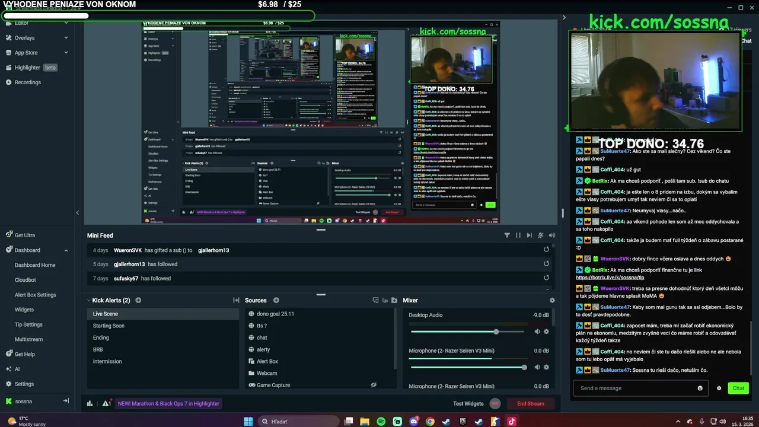Replay the gjallerhorn13 follow alert
The width and height of the screenshot is (759, 427).
pyautogui.click(x=546, y=264)
